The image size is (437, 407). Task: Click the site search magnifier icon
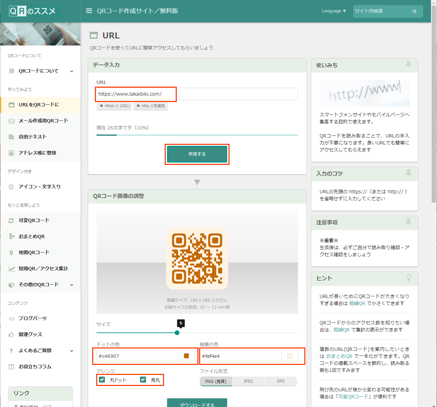(x=415, y=11)
